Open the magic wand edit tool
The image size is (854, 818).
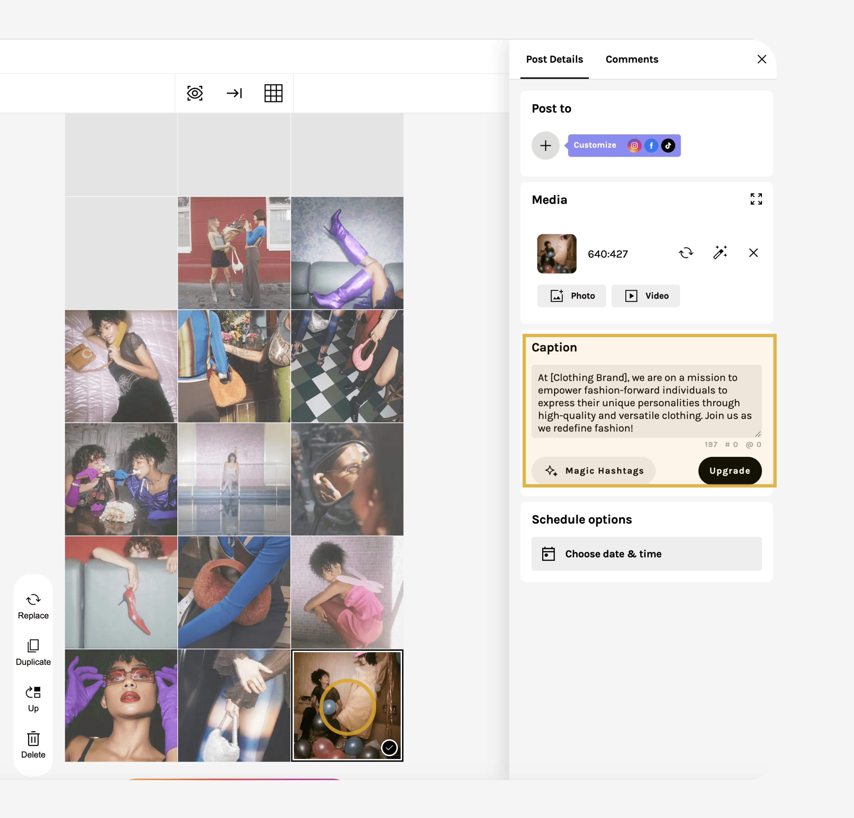(720, 253)
